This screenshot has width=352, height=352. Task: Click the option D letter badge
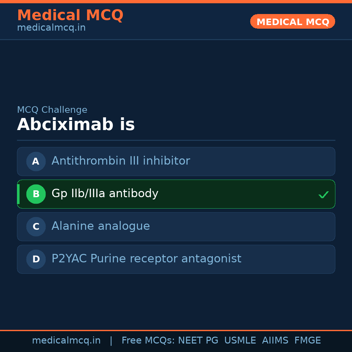(36, 259)
